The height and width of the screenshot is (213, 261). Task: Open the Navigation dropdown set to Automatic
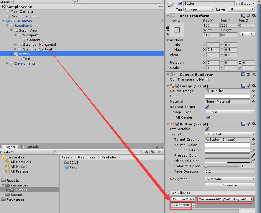tap(229, 179)
